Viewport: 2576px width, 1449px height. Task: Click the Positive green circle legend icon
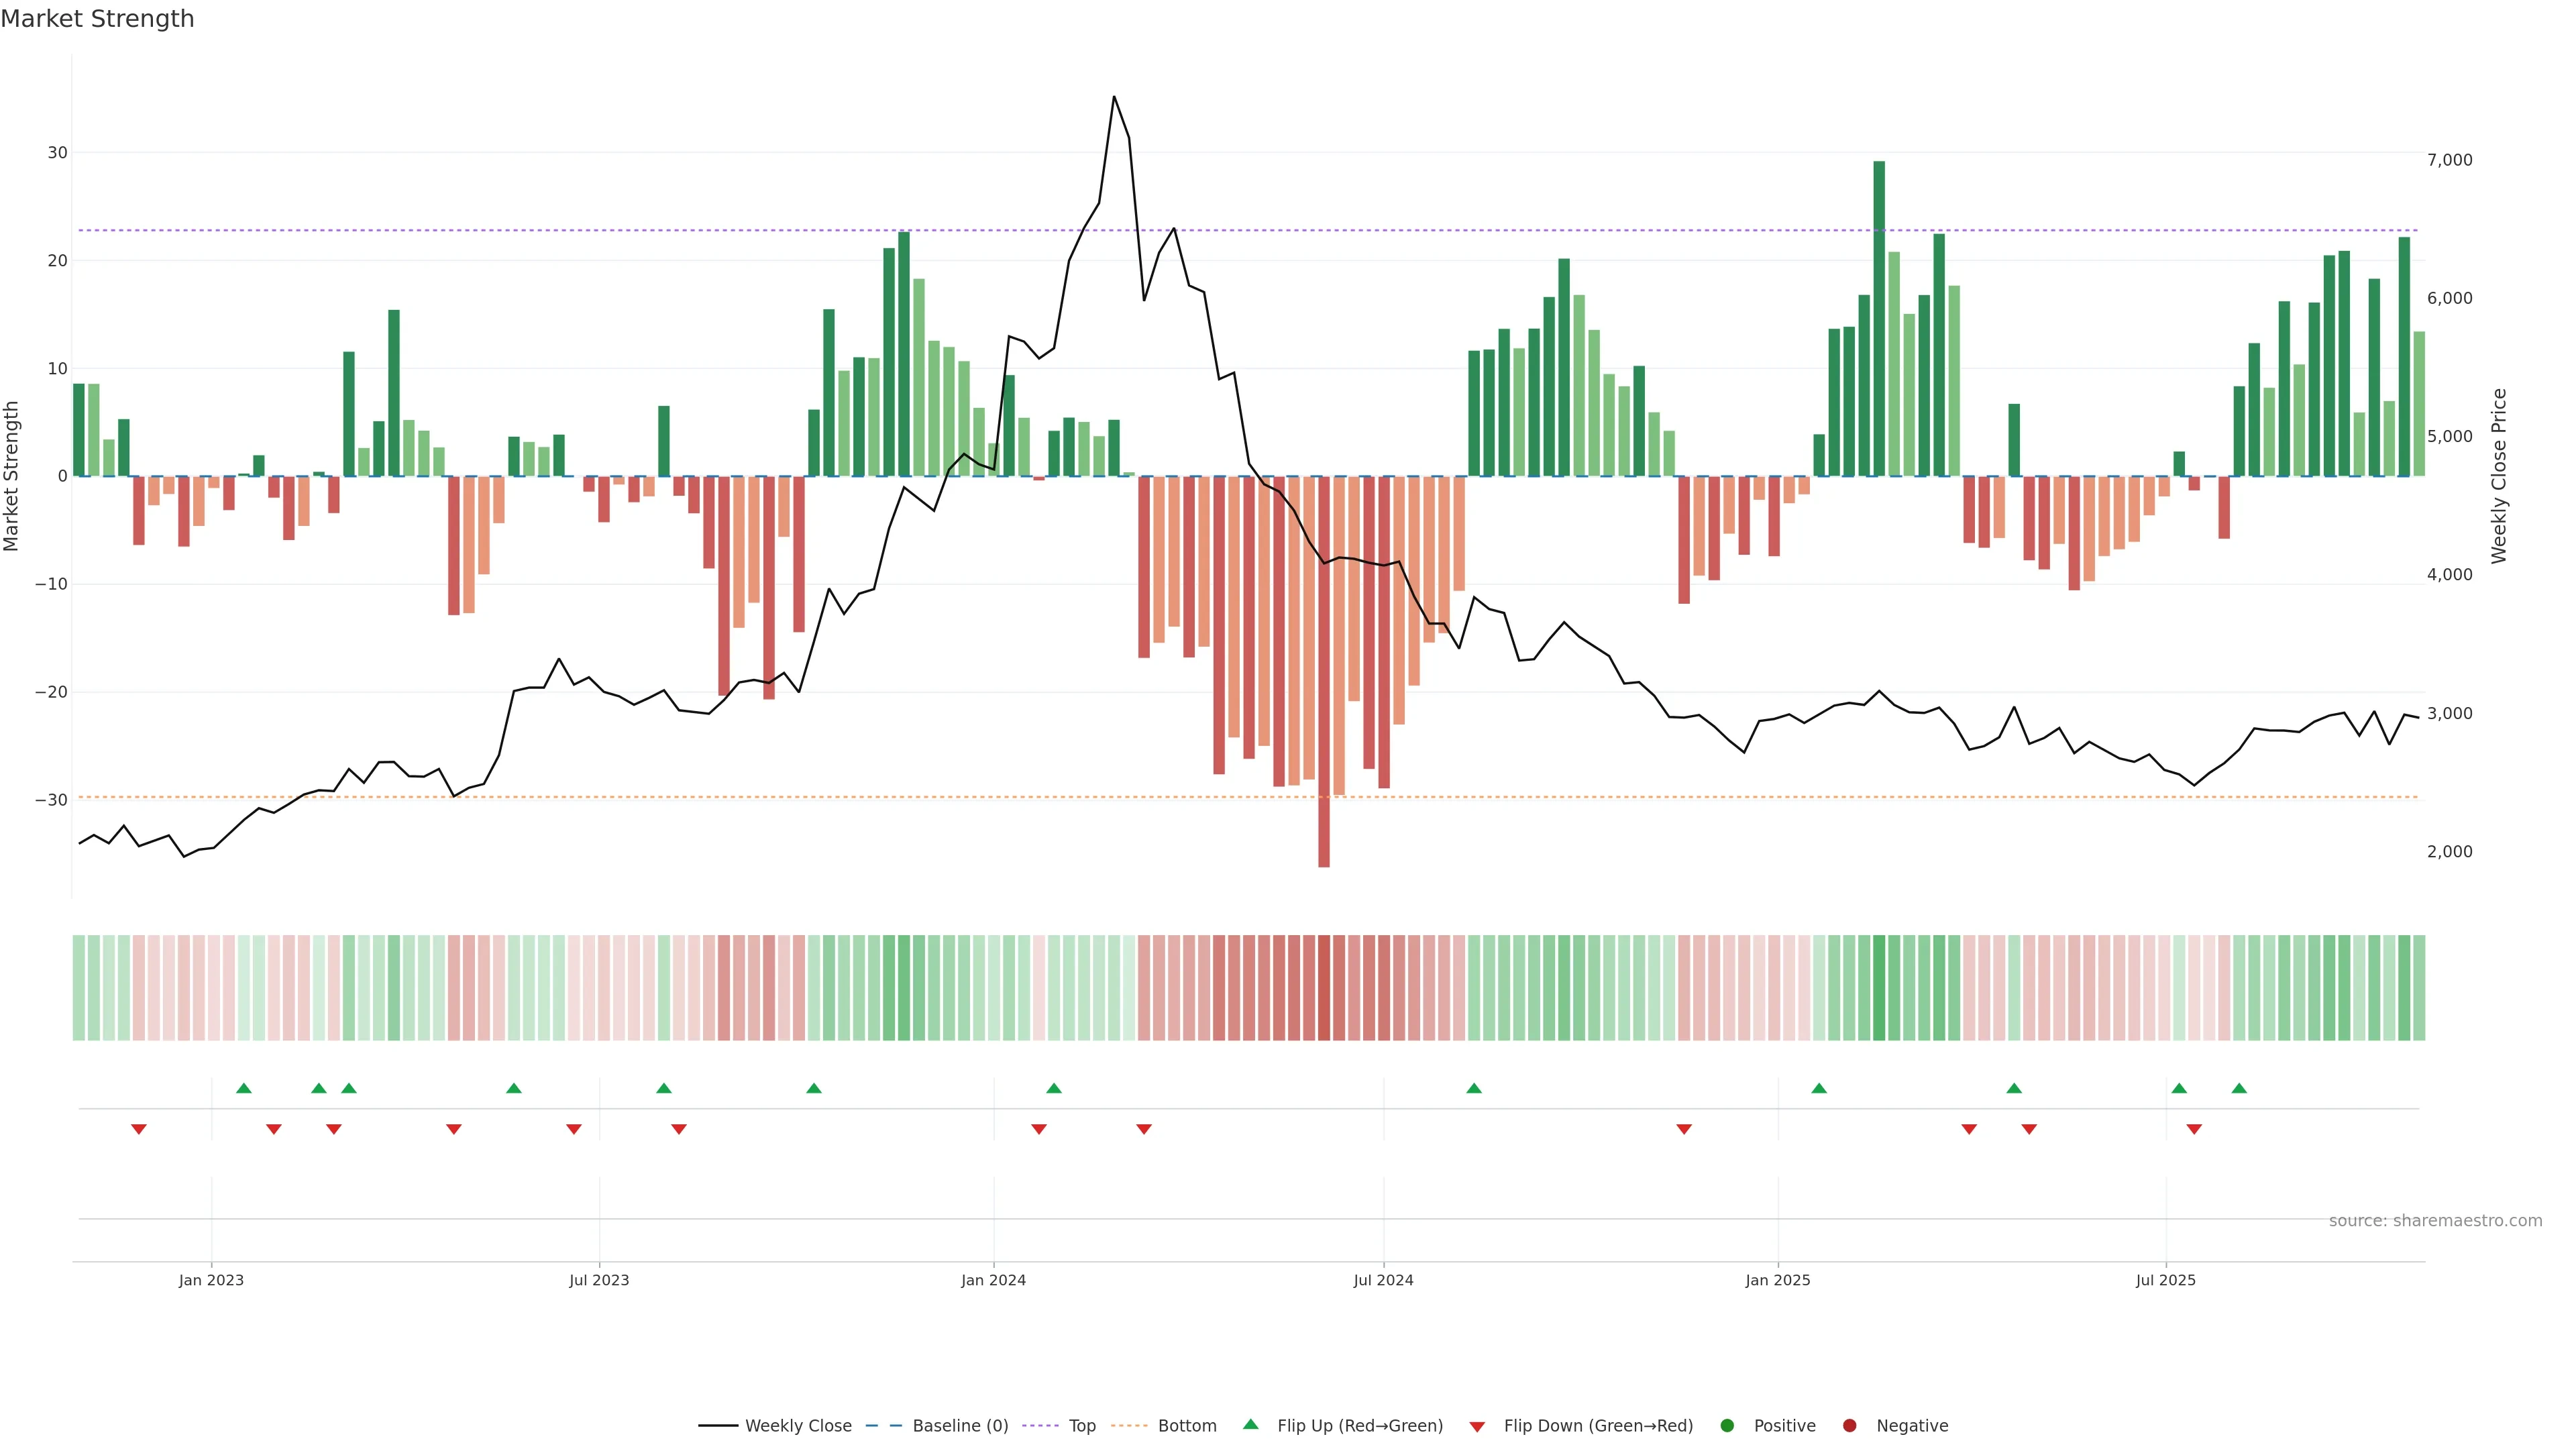tap(1727, 1426)
